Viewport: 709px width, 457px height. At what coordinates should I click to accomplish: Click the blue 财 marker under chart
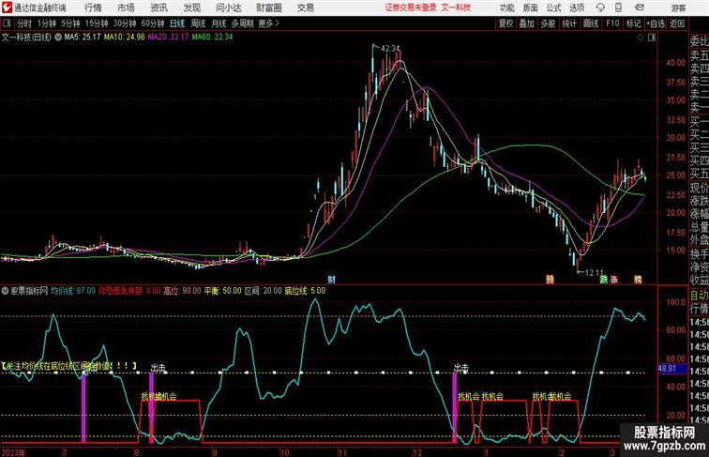tap(331, 280)
